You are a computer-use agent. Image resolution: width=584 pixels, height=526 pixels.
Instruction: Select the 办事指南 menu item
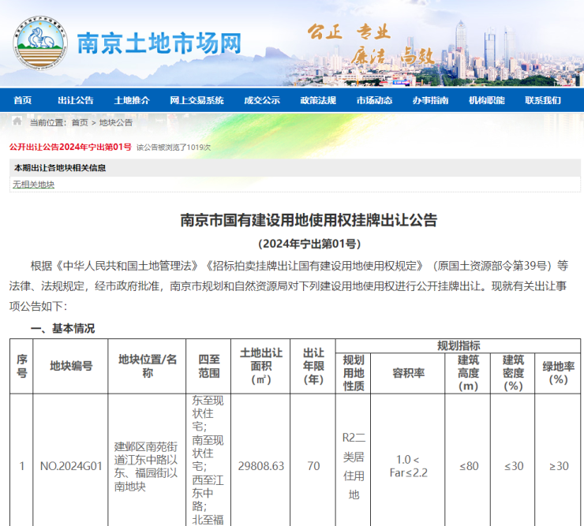430,100
